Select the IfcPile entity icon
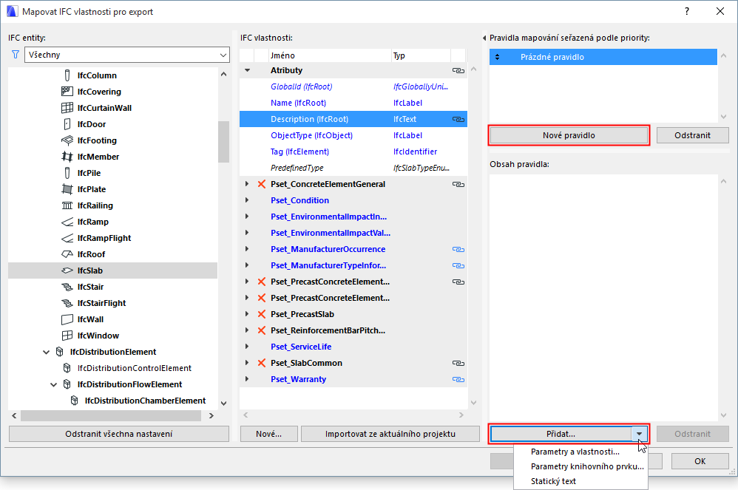This screenshot has width=738, height=490. tap(67, 173)
